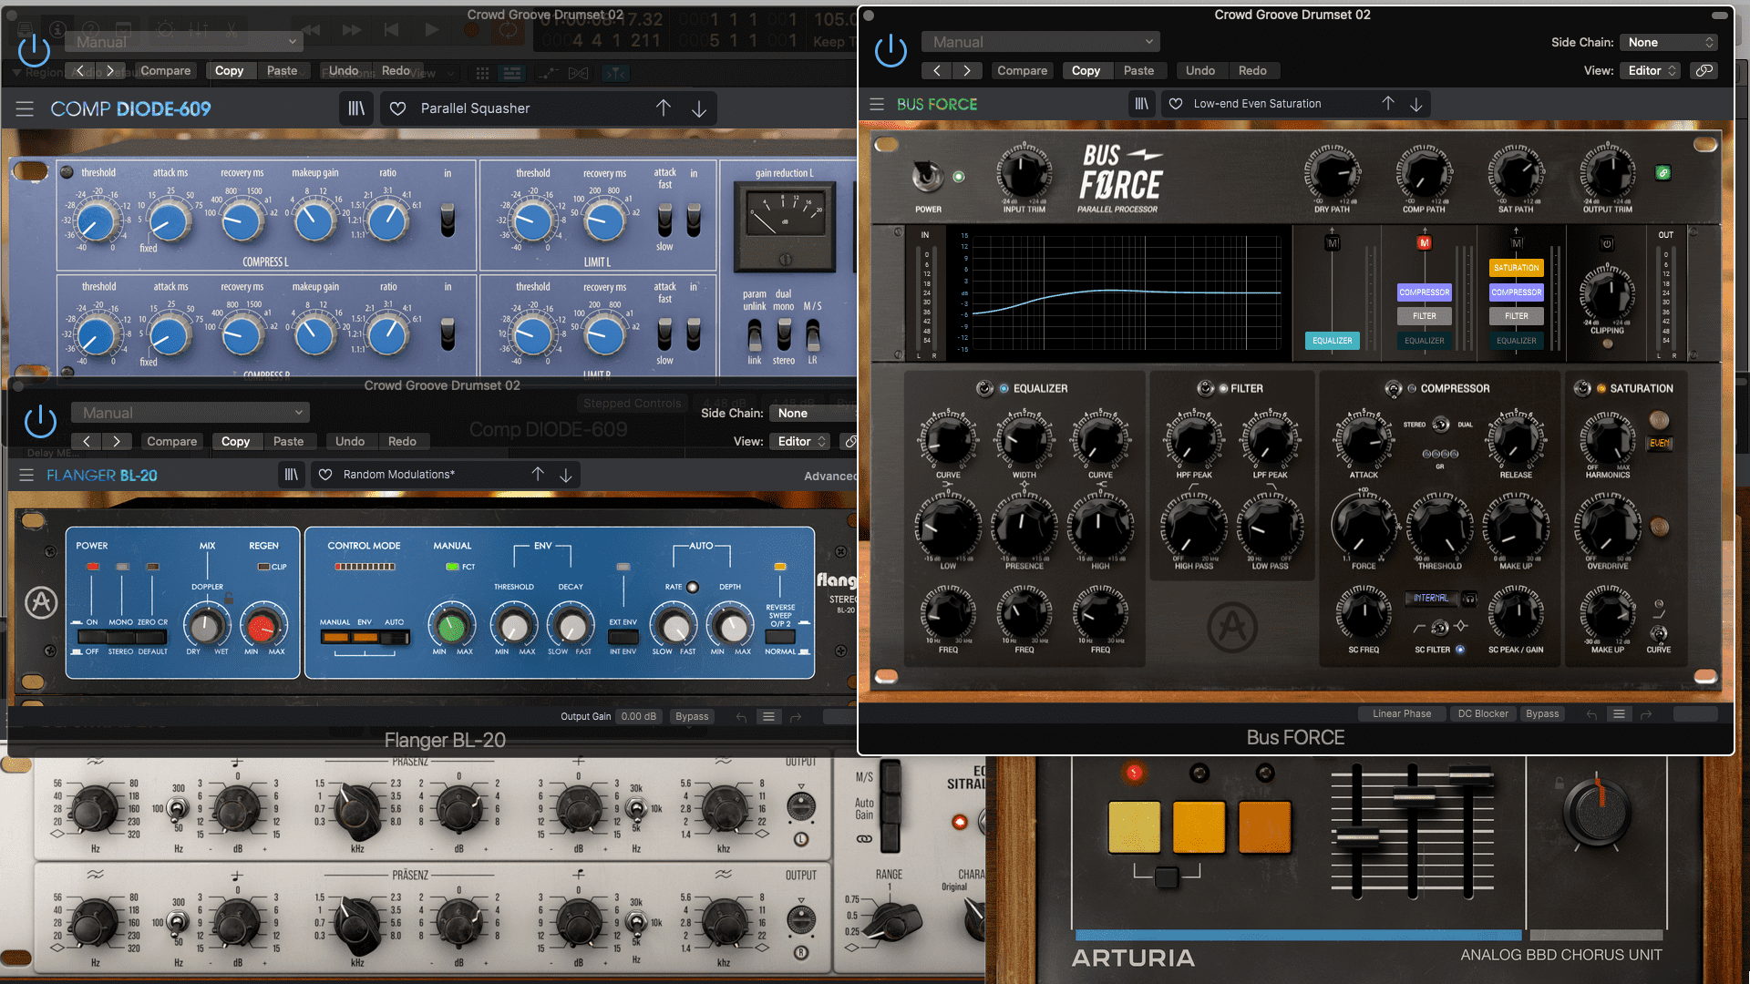Viewport: 1750px width, 984px height.
Task: Open Comp DIODE-609 preset library
Action: pos(356,108)
